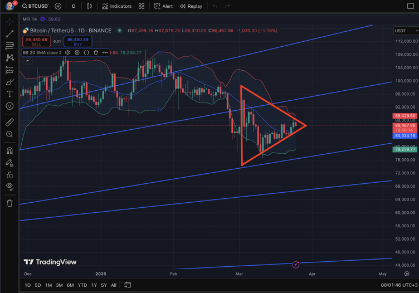Click the red SELL price button
Image resolution: width=419 pixels, height=293 pixels.
pyautogui.click(x=36, y=41)
